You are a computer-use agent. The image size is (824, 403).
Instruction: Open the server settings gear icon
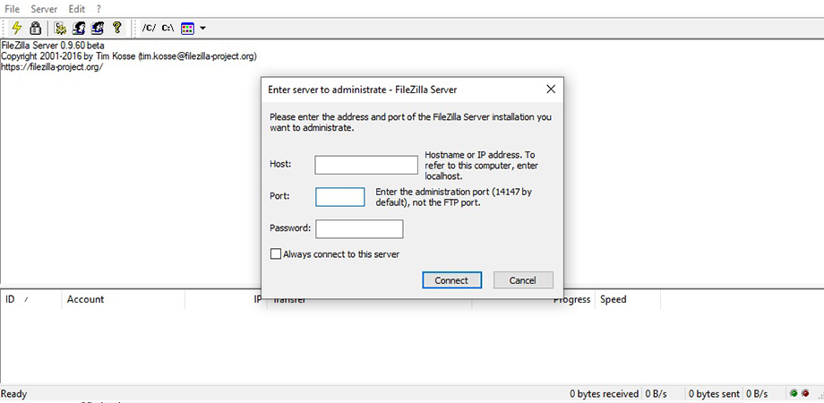pos(60,28)
